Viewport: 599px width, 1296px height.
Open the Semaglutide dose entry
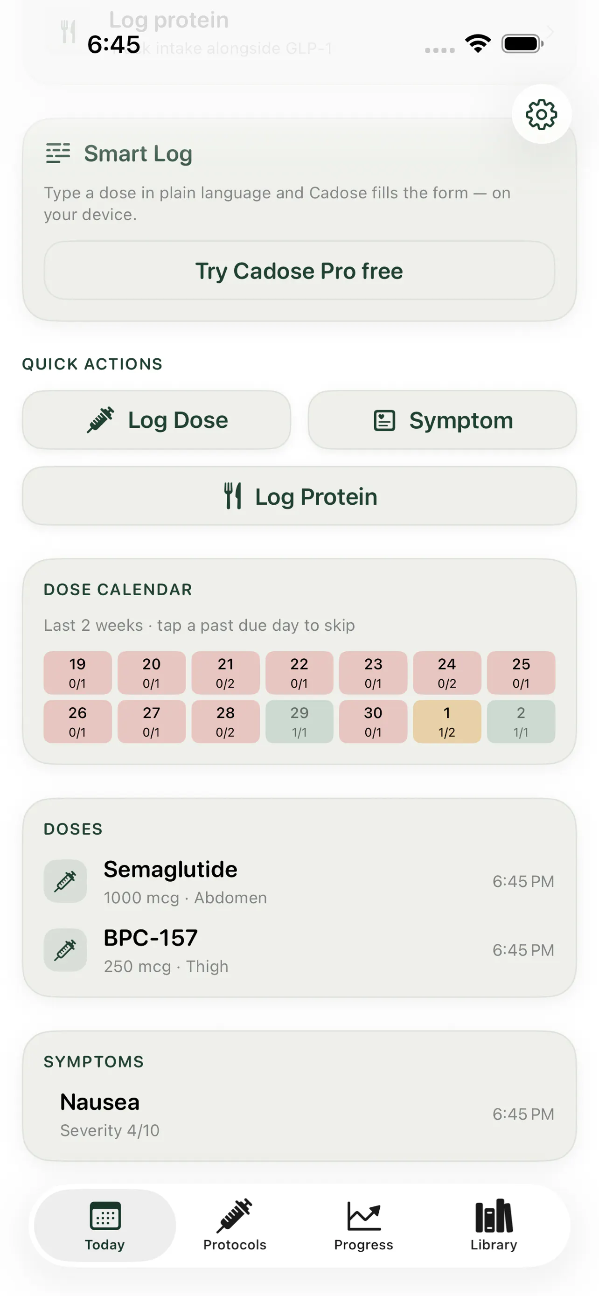(299, 881)
